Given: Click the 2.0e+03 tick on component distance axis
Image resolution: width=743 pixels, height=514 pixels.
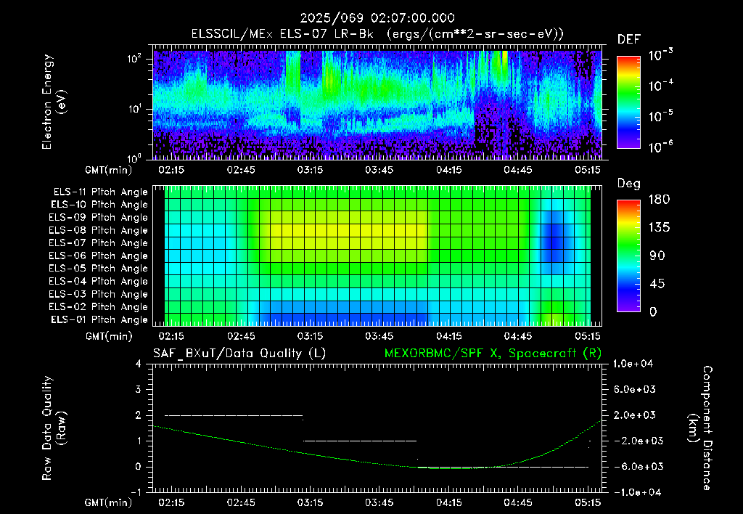Looking at the screenshot, I should click(x=635, y=415).
